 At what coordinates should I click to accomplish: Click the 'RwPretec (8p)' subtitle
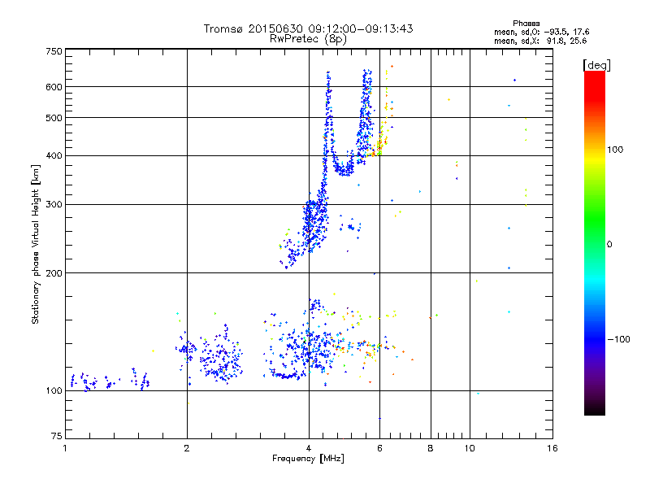click(309, 39)
